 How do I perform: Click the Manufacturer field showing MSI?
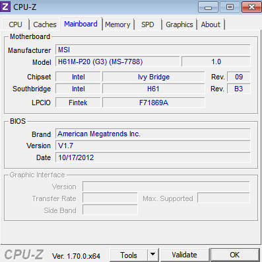153,50
